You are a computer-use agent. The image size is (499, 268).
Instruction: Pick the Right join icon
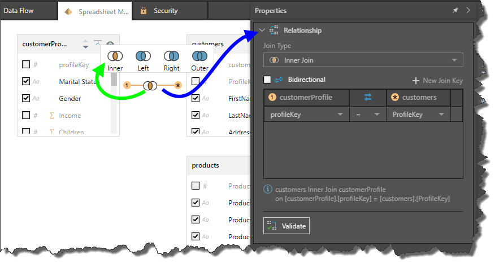click(171, 56)
